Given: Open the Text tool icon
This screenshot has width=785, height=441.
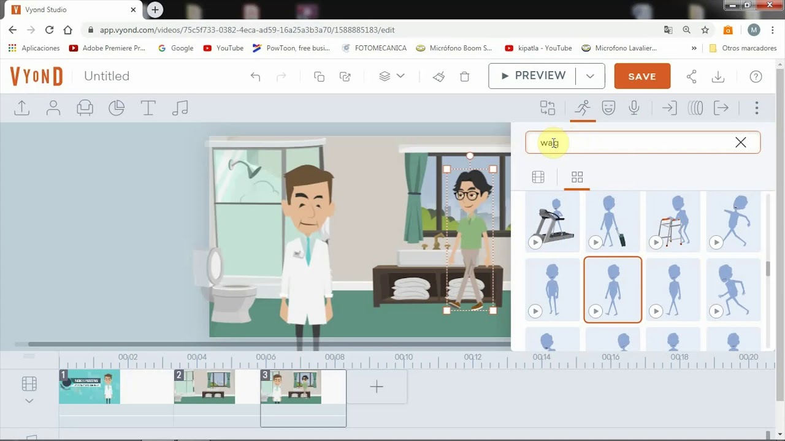Looking at the screenshot, I should [148, 108].
